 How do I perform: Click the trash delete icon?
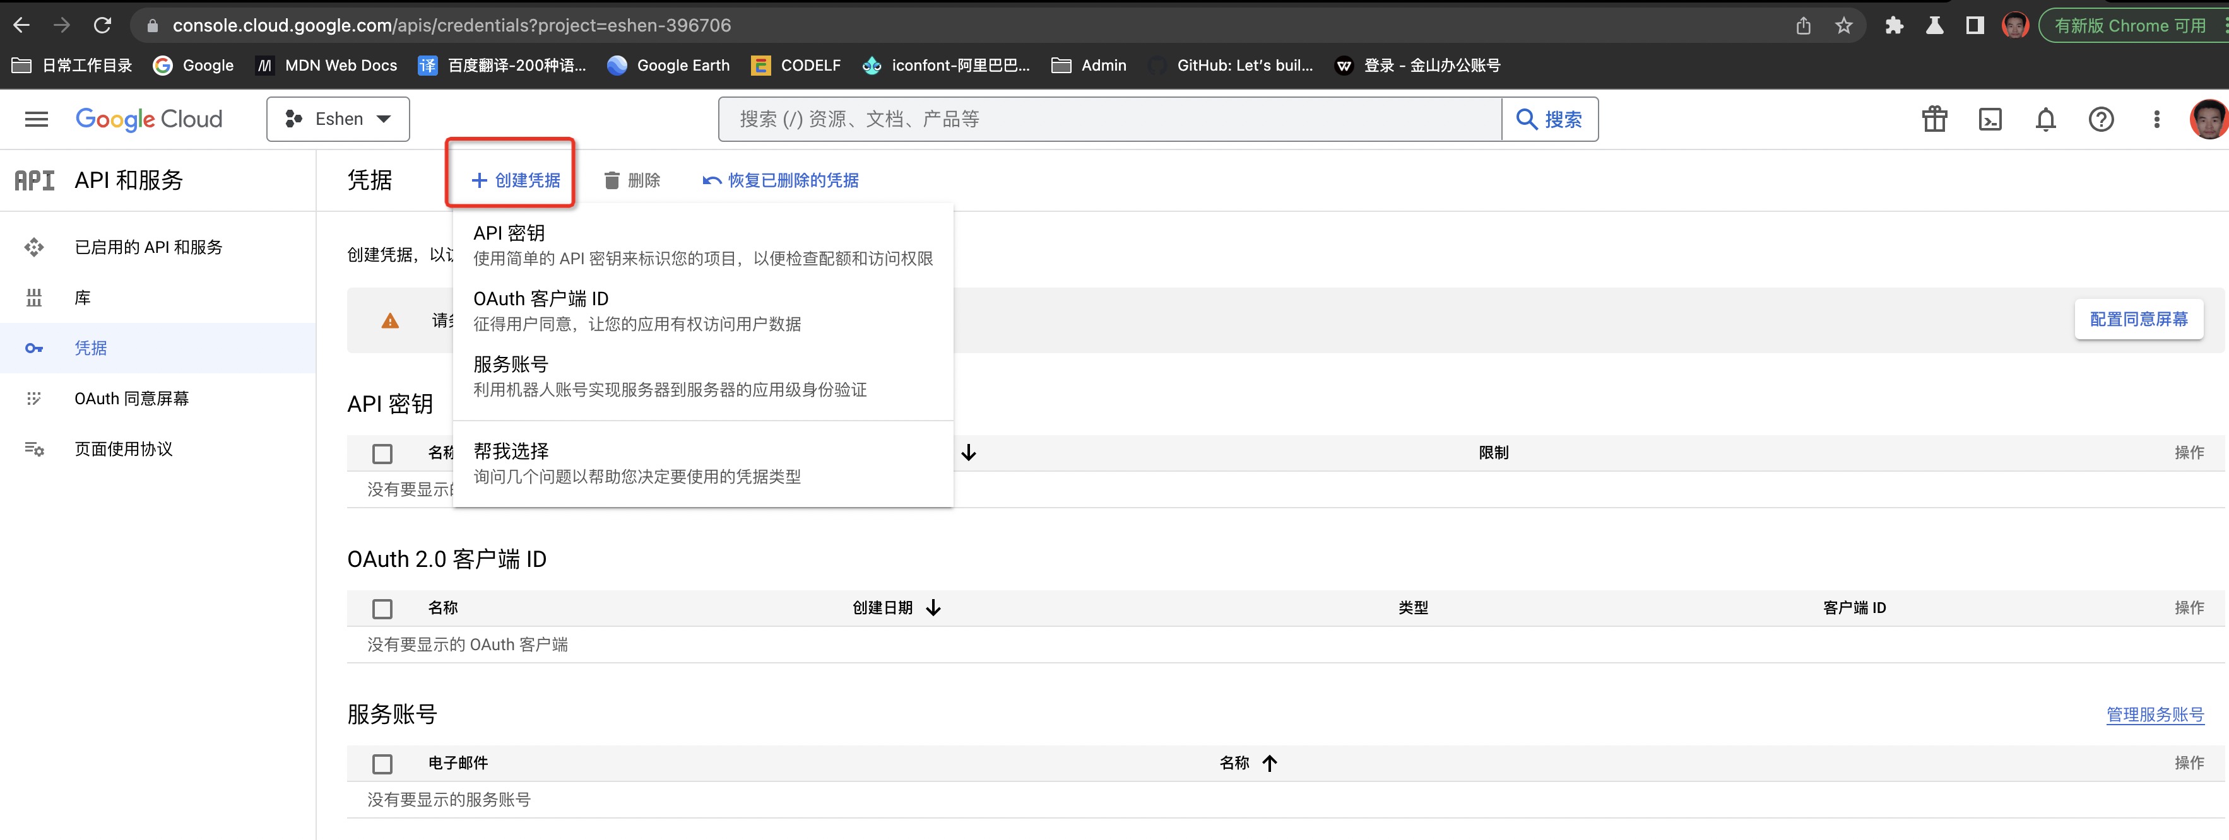coord(613,180)
